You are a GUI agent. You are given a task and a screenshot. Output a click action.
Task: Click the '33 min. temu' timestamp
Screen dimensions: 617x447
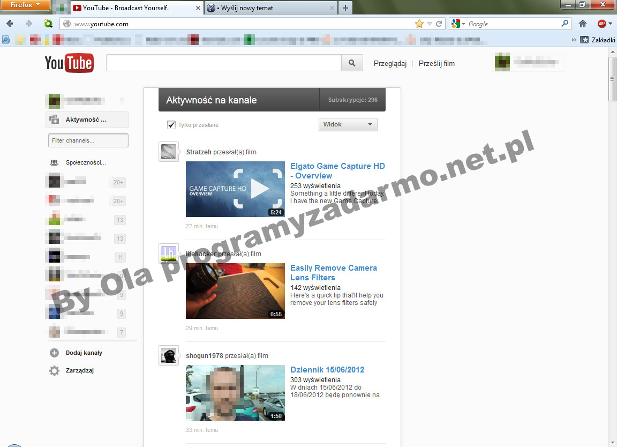[x=202, y=430]
